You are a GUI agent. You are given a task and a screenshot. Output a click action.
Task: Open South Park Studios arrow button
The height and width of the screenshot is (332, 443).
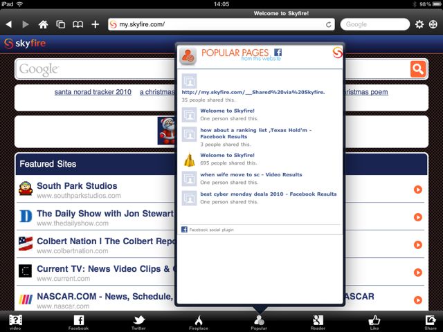coord(418,190)
